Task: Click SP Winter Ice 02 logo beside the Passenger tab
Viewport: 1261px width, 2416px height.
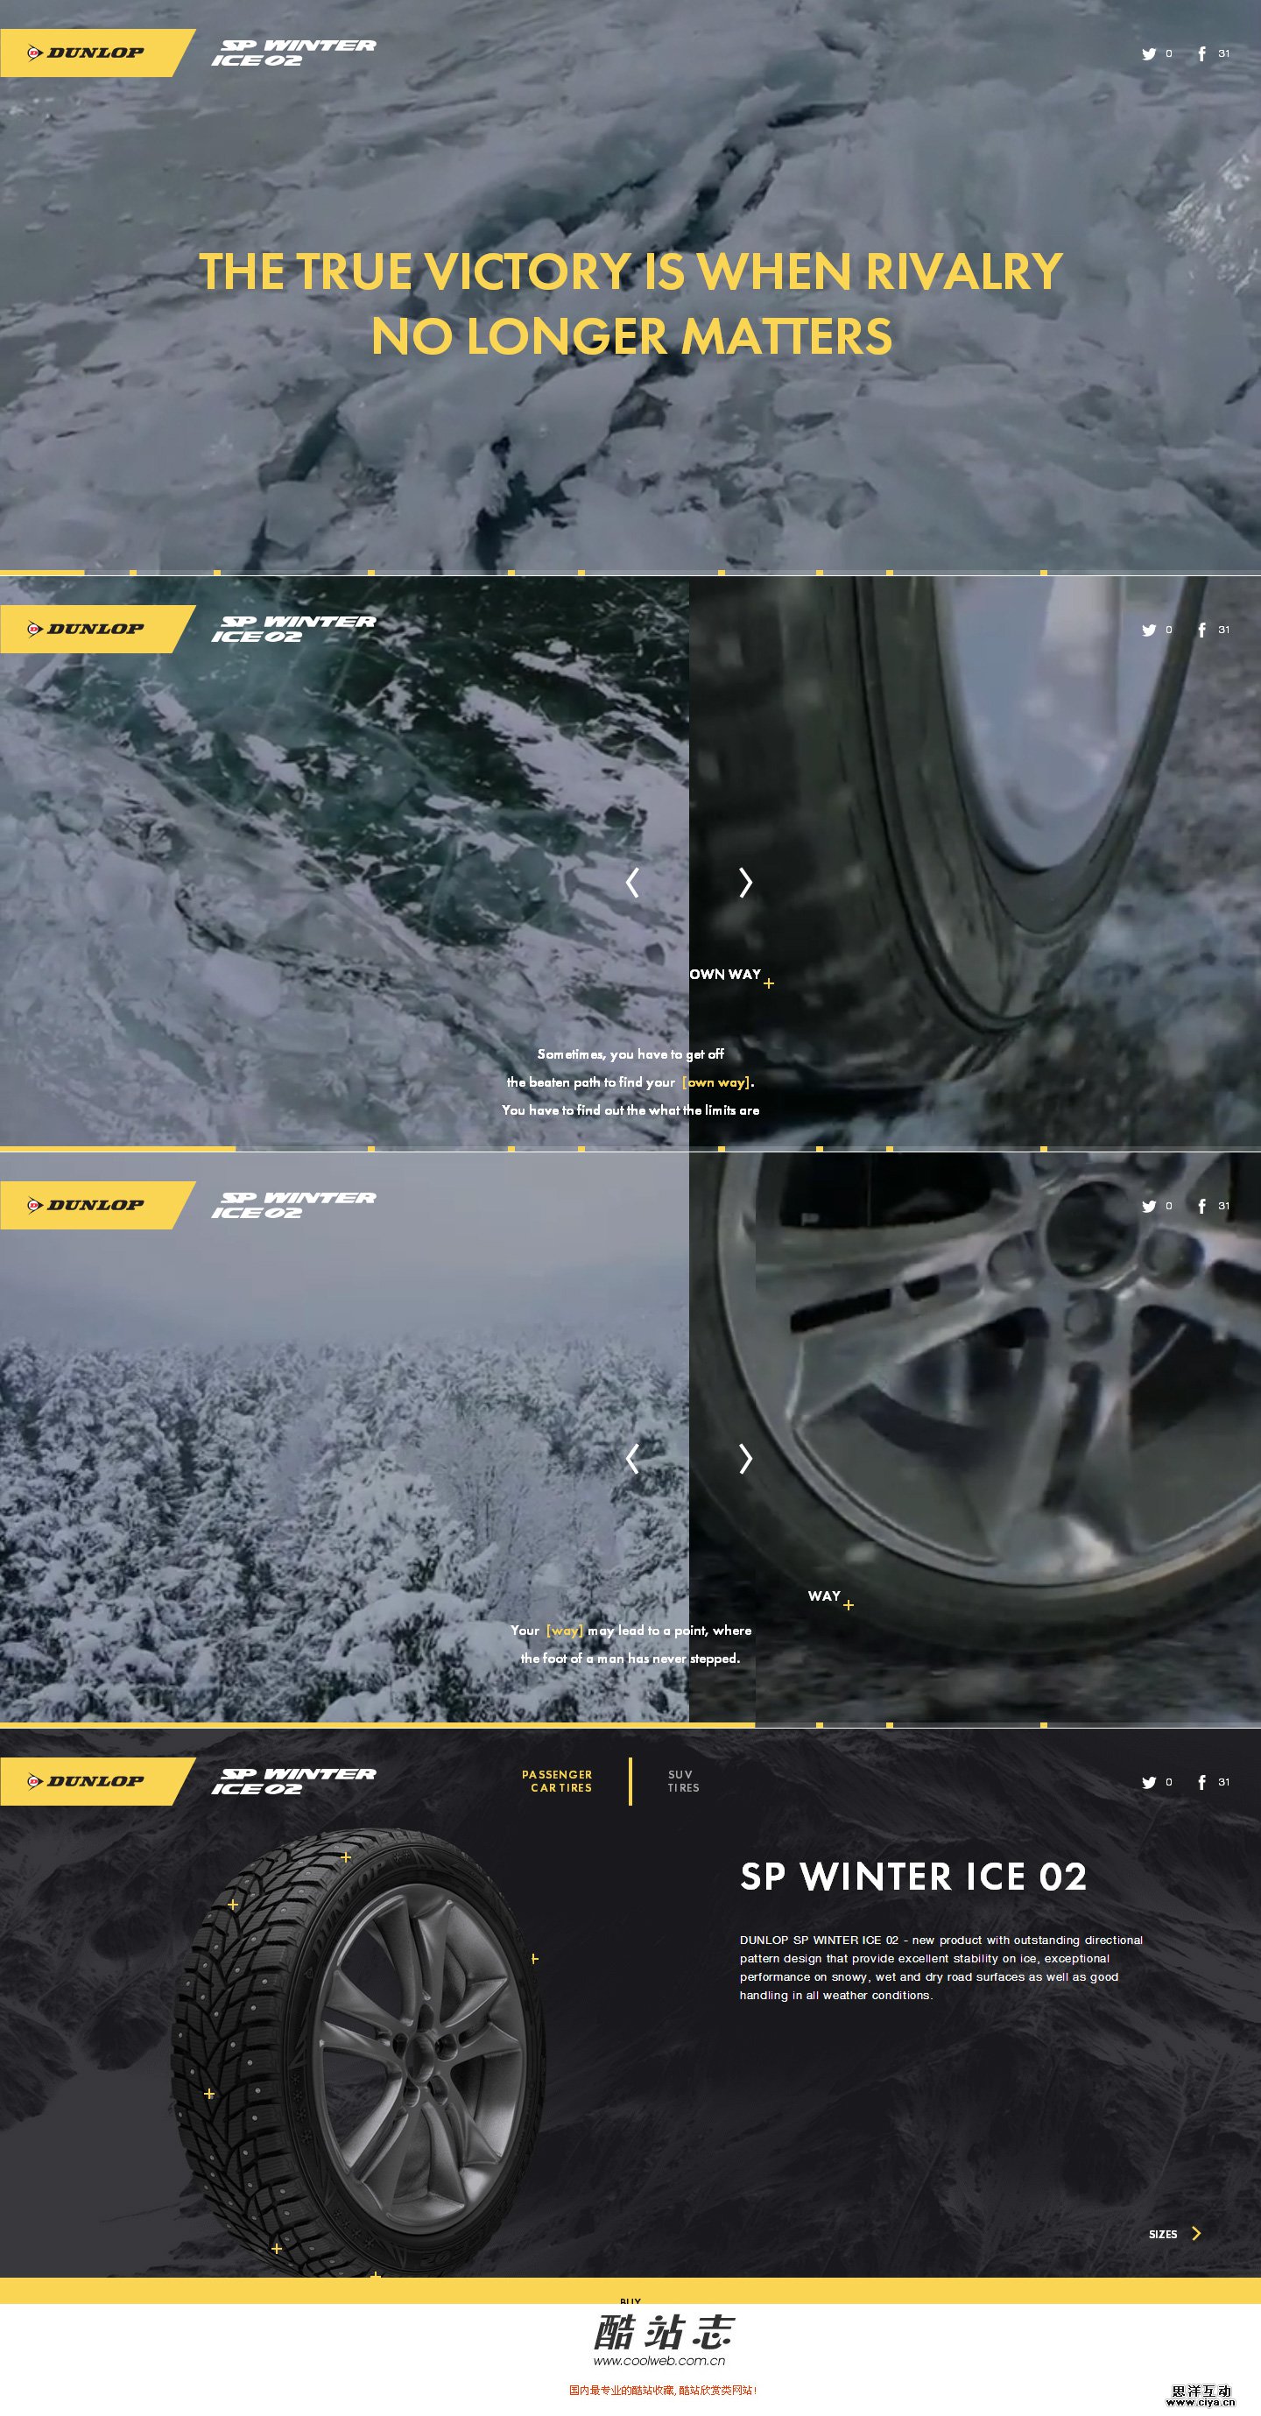Action: point(293,1782)
